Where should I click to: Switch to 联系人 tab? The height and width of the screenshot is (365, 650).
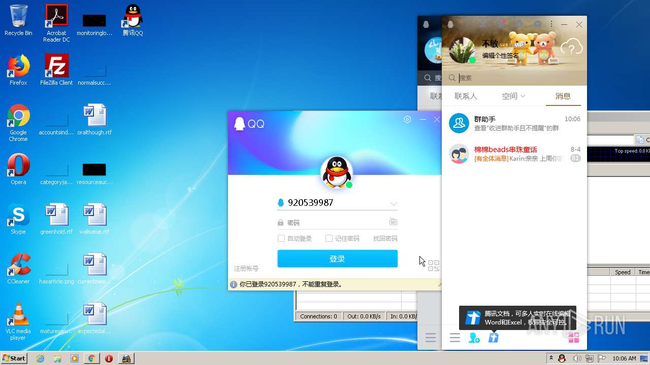tap(466, 96)
